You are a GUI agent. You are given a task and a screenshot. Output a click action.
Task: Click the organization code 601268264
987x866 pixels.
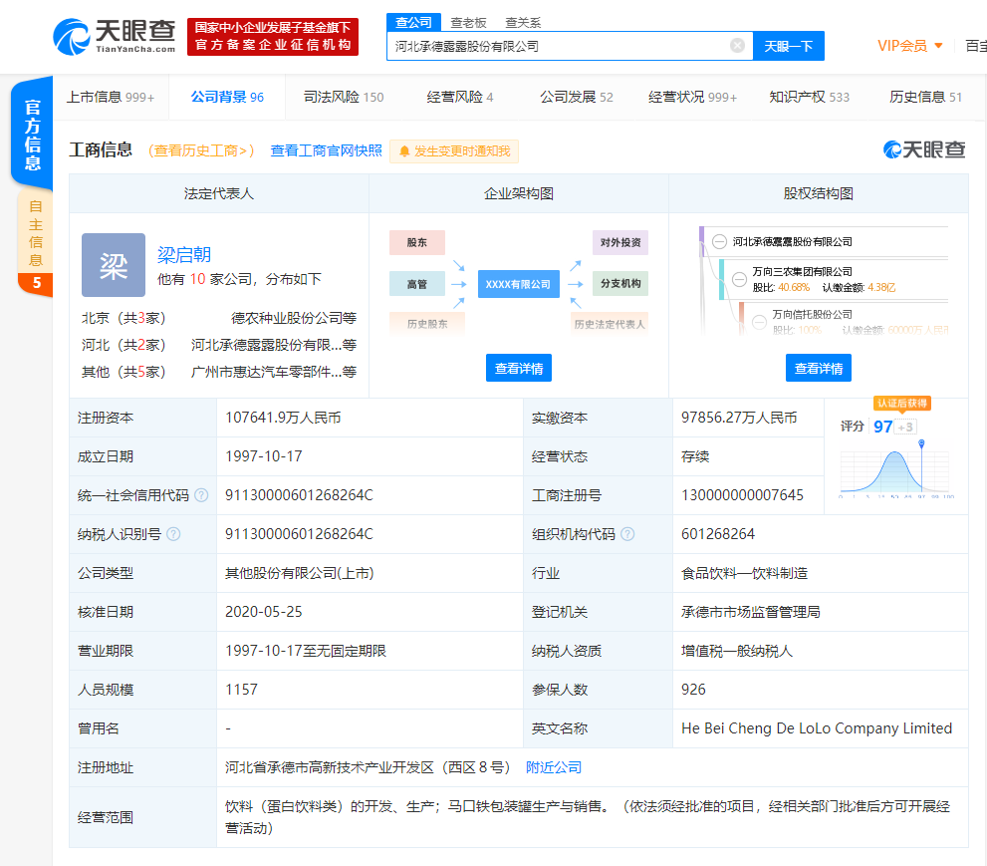click(717, 534)
